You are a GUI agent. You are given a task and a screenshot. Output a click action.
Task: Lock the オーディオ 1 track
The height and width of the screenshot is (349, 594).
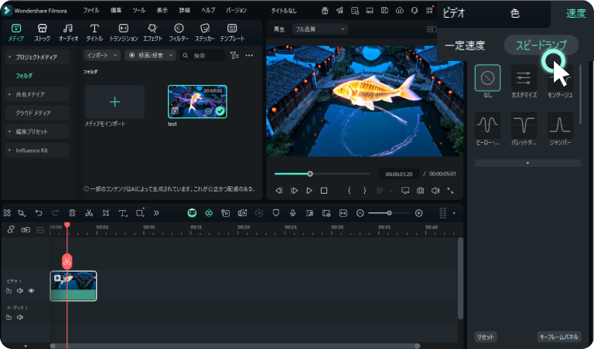click(9, 317)
